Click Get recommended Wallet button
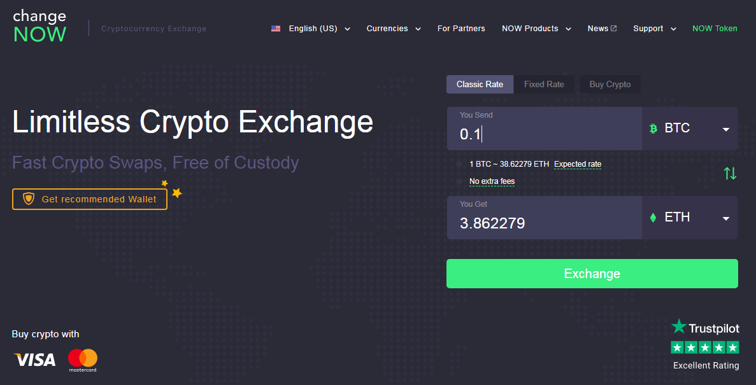Screen dimensions: 756x385 (x=90, y=199)
